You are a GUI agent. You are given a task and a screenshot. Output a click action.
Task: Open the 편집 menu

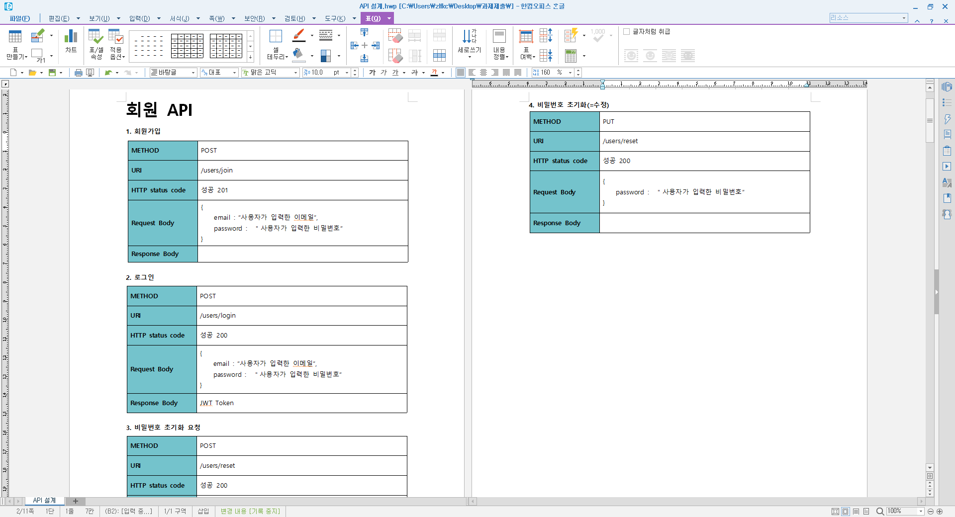59,18
